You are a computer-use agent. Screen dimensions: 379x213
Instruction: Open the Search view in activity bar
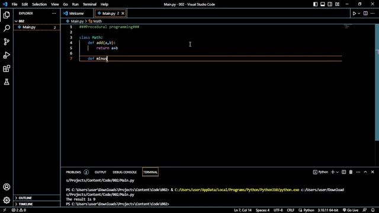(x=7, y=28)
